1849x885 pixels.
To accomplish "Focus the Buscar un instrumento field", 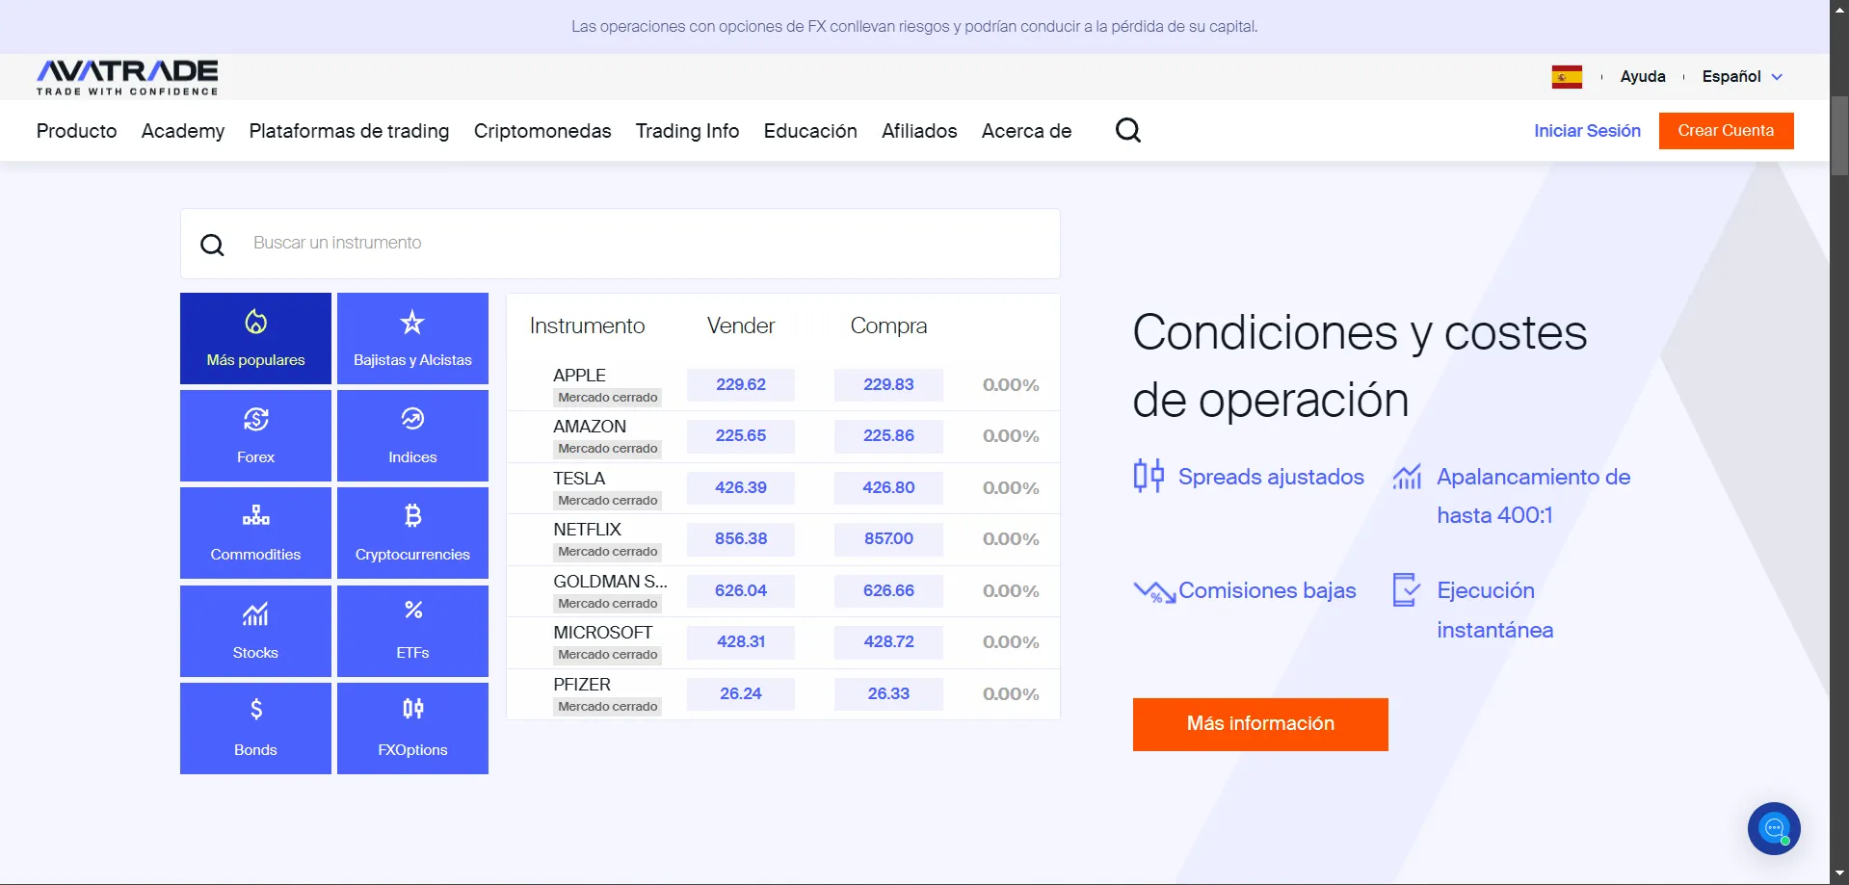I will coord(621,244).
